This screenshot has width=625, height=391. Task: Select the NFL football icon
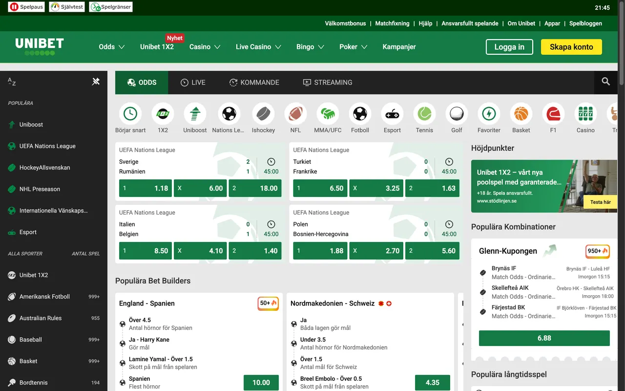tap(295, 114)
